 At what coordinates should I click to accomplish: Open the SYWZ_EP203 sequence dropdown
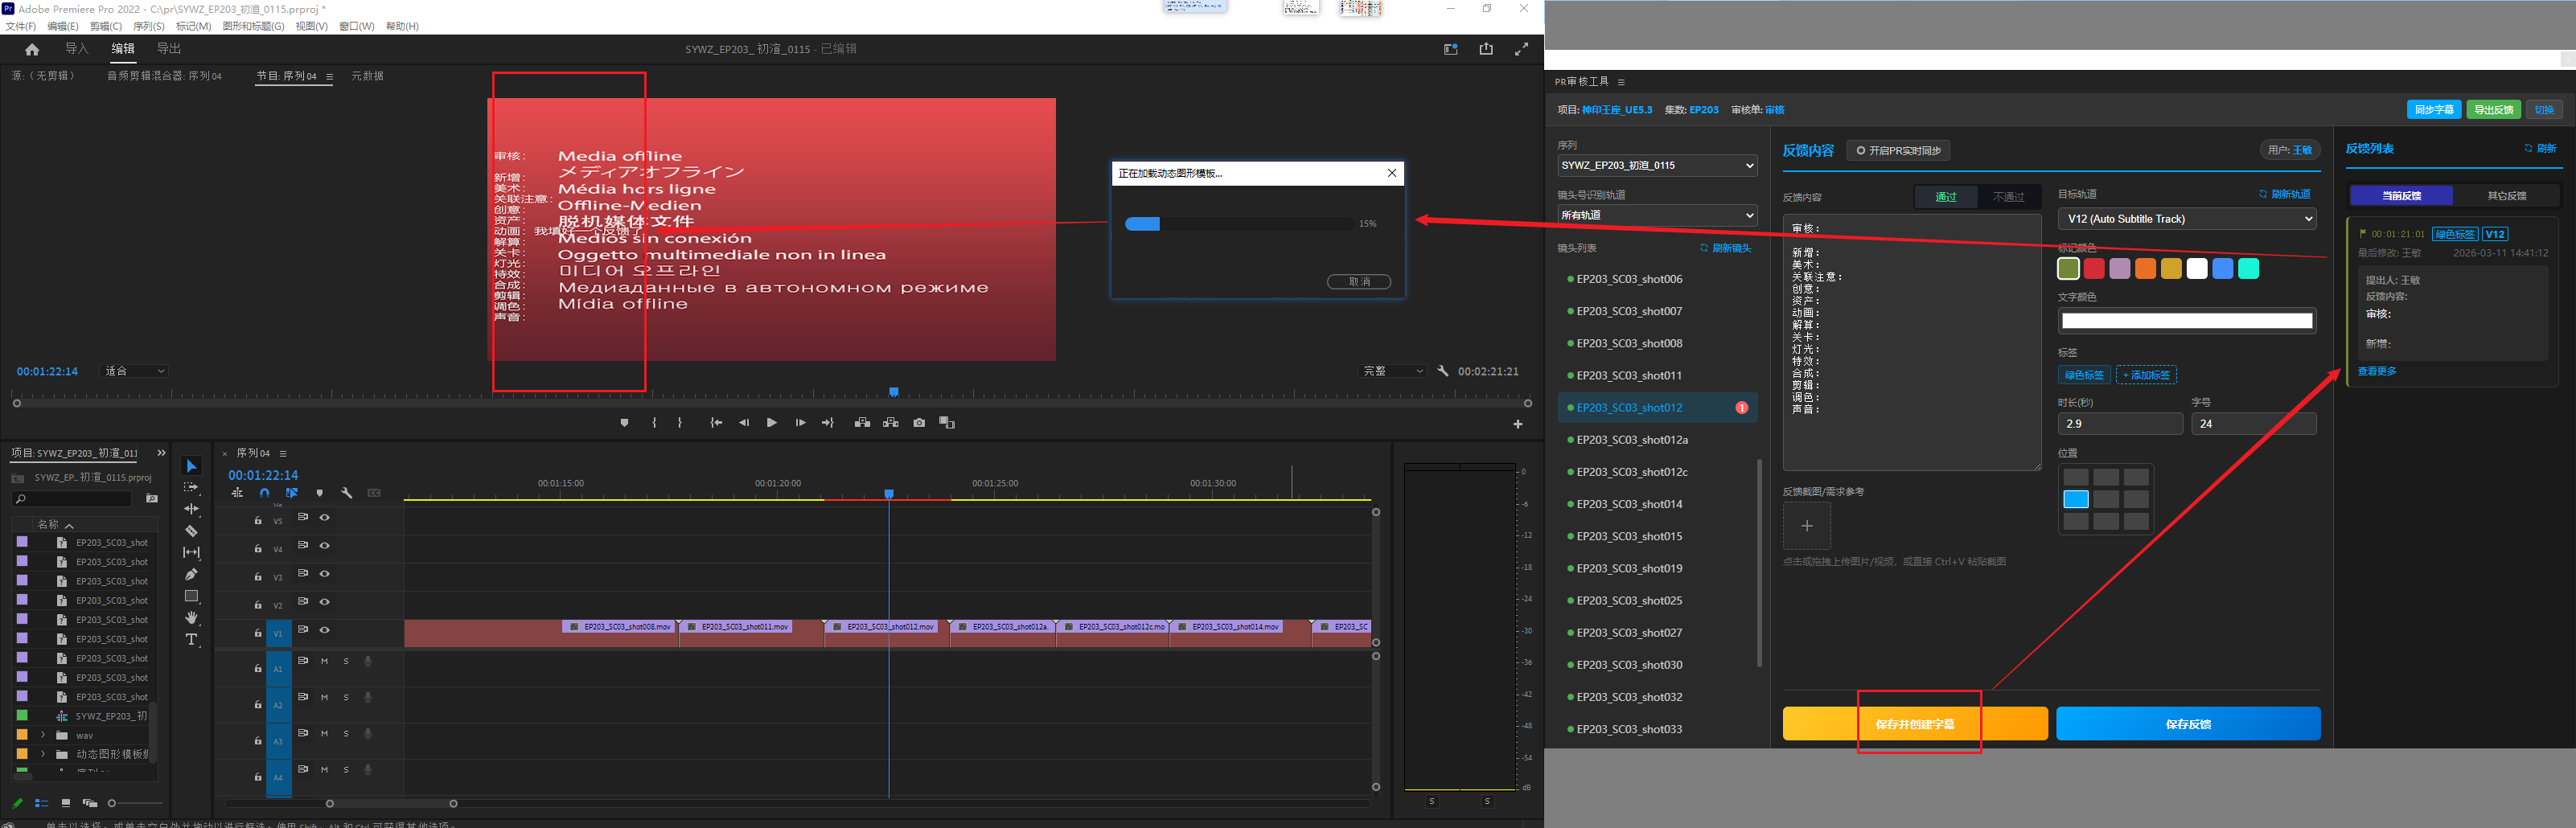point(1656,166)
